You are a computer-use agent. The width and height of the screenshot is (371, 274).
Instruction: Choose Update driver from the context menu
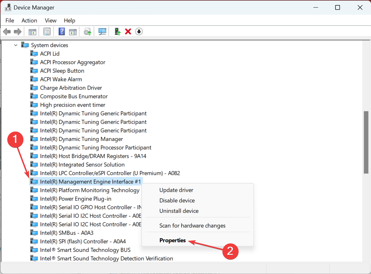198,190
